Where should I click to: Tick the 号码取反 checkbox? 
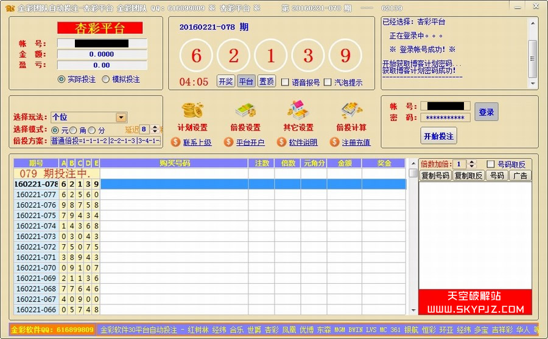(x=491, y=164)
